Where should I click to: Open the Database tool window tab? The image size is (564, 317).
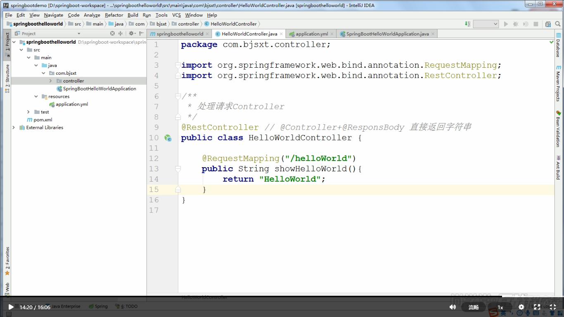click(558, 45)
